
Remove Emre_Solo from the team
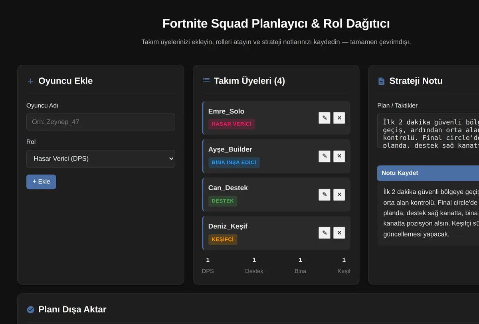(339, 118)
